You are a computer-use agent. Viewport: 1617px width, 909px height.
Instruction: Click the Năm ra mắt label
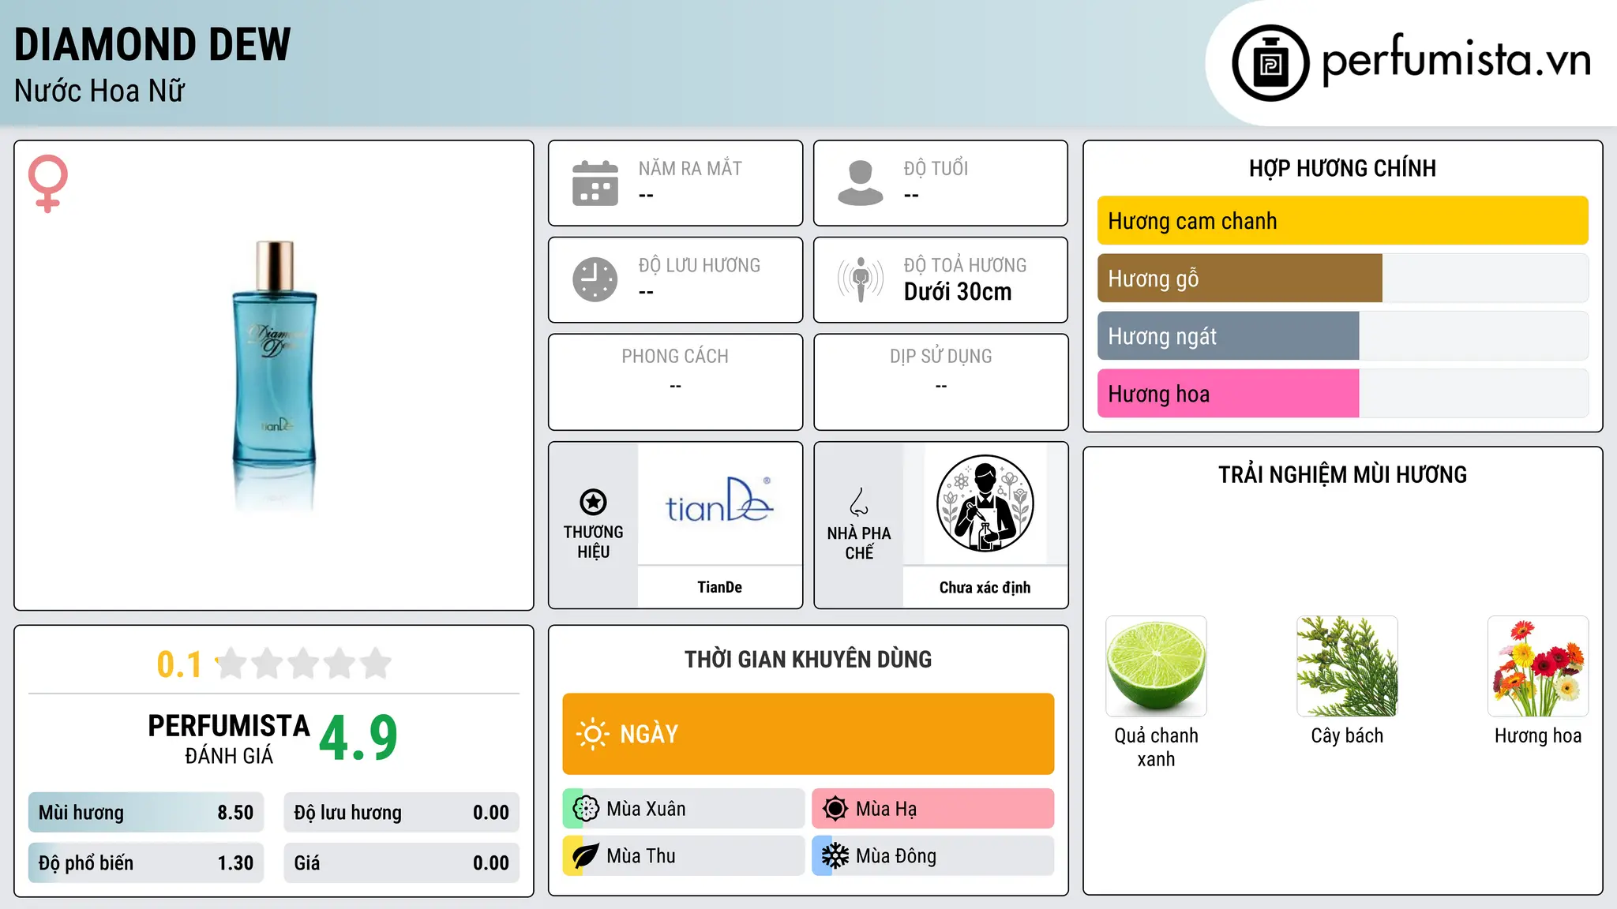point(690,168)
